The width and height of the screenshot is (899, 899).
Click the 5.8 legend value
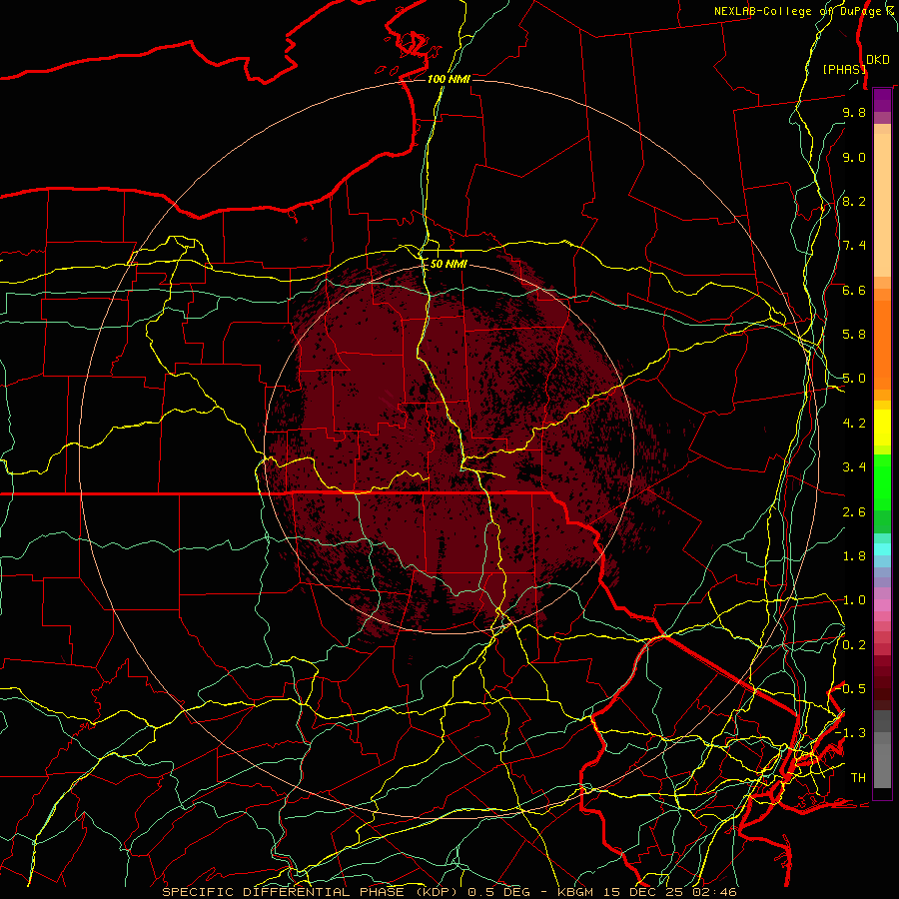[854, 335]
